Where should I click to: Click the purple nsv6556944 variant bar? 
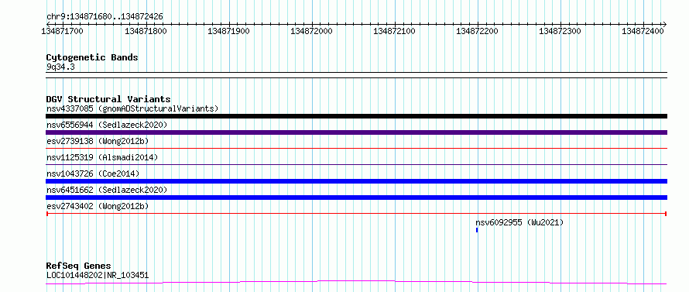[356, 132]
